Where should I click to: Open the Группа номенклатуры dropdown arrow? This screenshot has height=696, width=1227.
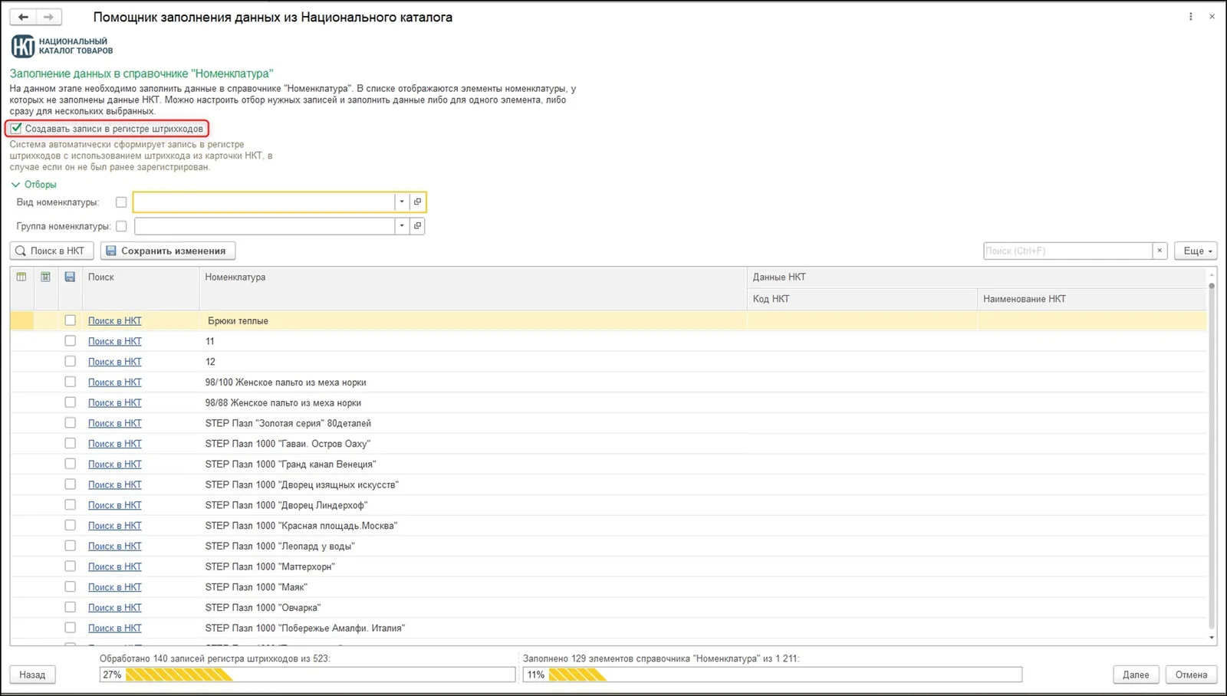[402, 226]
